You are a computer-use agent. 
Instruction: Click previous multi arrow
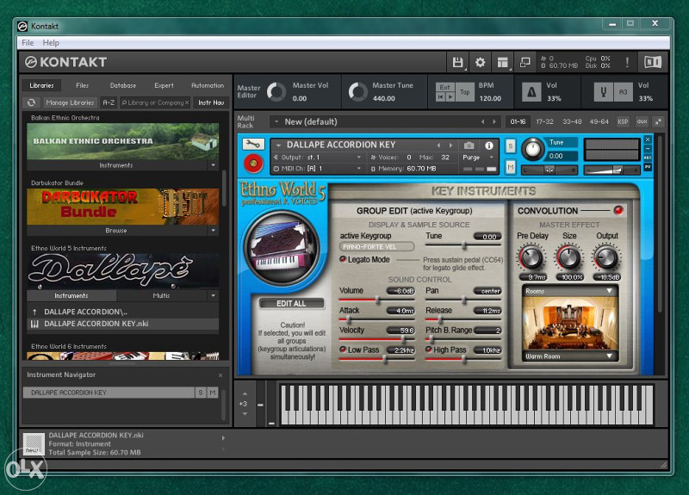click(482, 121)
